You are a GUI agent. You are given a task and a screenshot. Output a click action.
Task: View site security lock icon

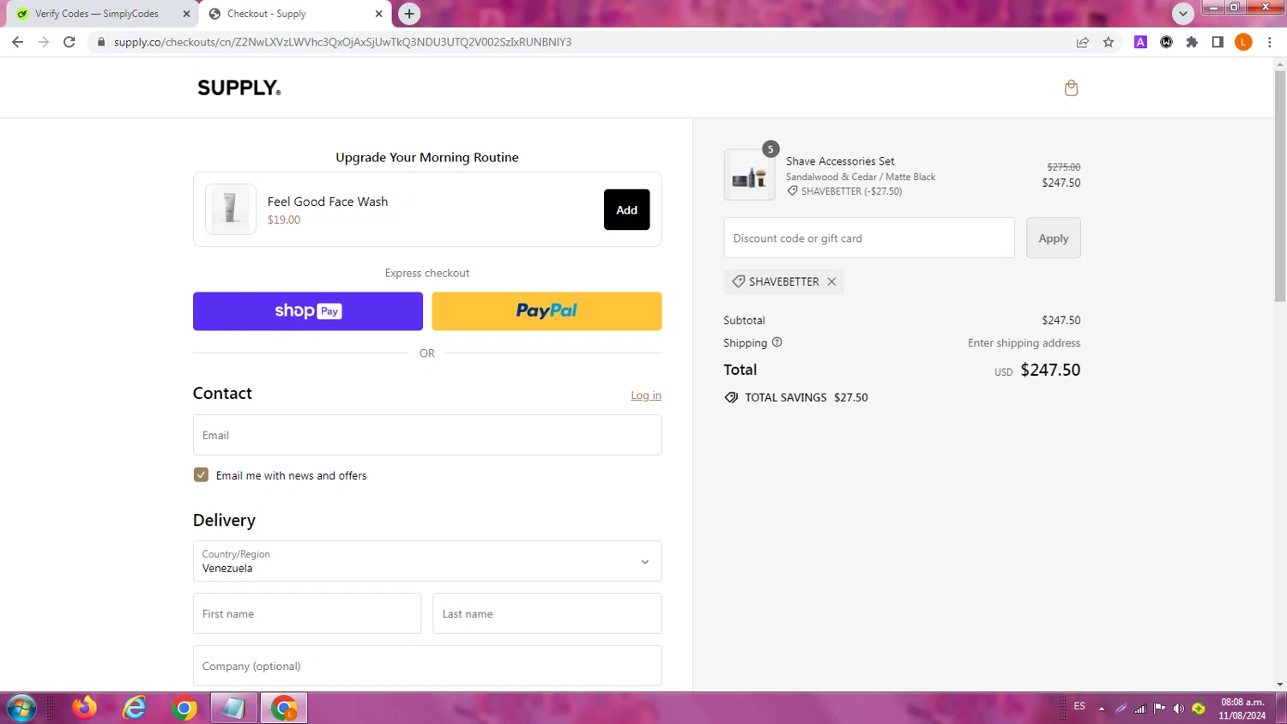(101, 42)
